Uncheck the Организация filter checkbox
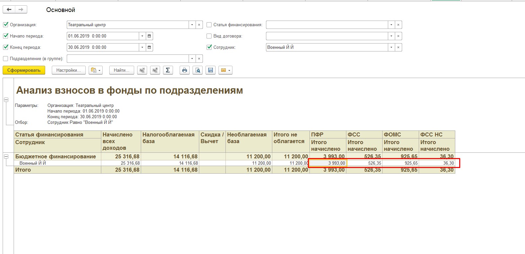 point(6,25)
